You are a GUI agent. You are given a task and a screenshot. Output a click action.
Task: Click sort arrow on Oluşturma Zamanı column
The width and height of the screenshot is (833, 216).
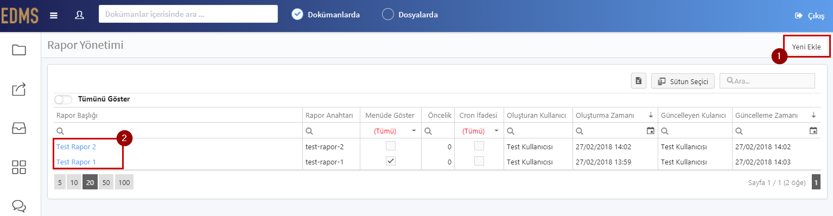[651, 116]
